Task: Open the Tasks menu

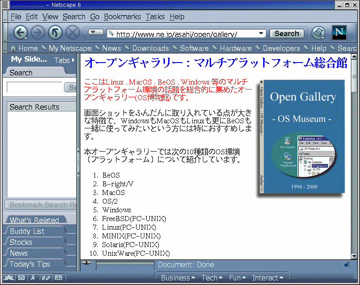Action: coord(155,17)
